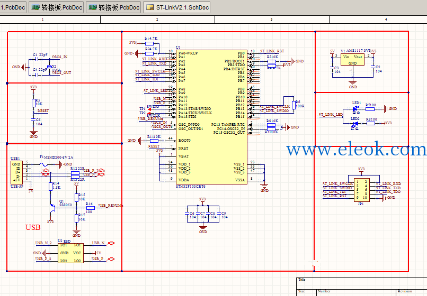Click the VBAT pin name on U1
This screenshot has height=296, width=427.
(183, 156)
